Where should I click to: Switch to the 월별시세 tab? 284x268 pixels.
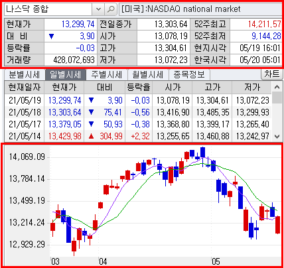pos(147,75)
